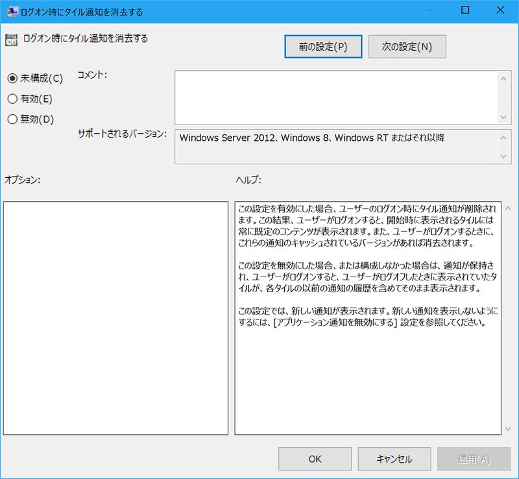The image size is (519, 479).
Task: Click supported version box scroll up arrow
Action: pos(503,138)
